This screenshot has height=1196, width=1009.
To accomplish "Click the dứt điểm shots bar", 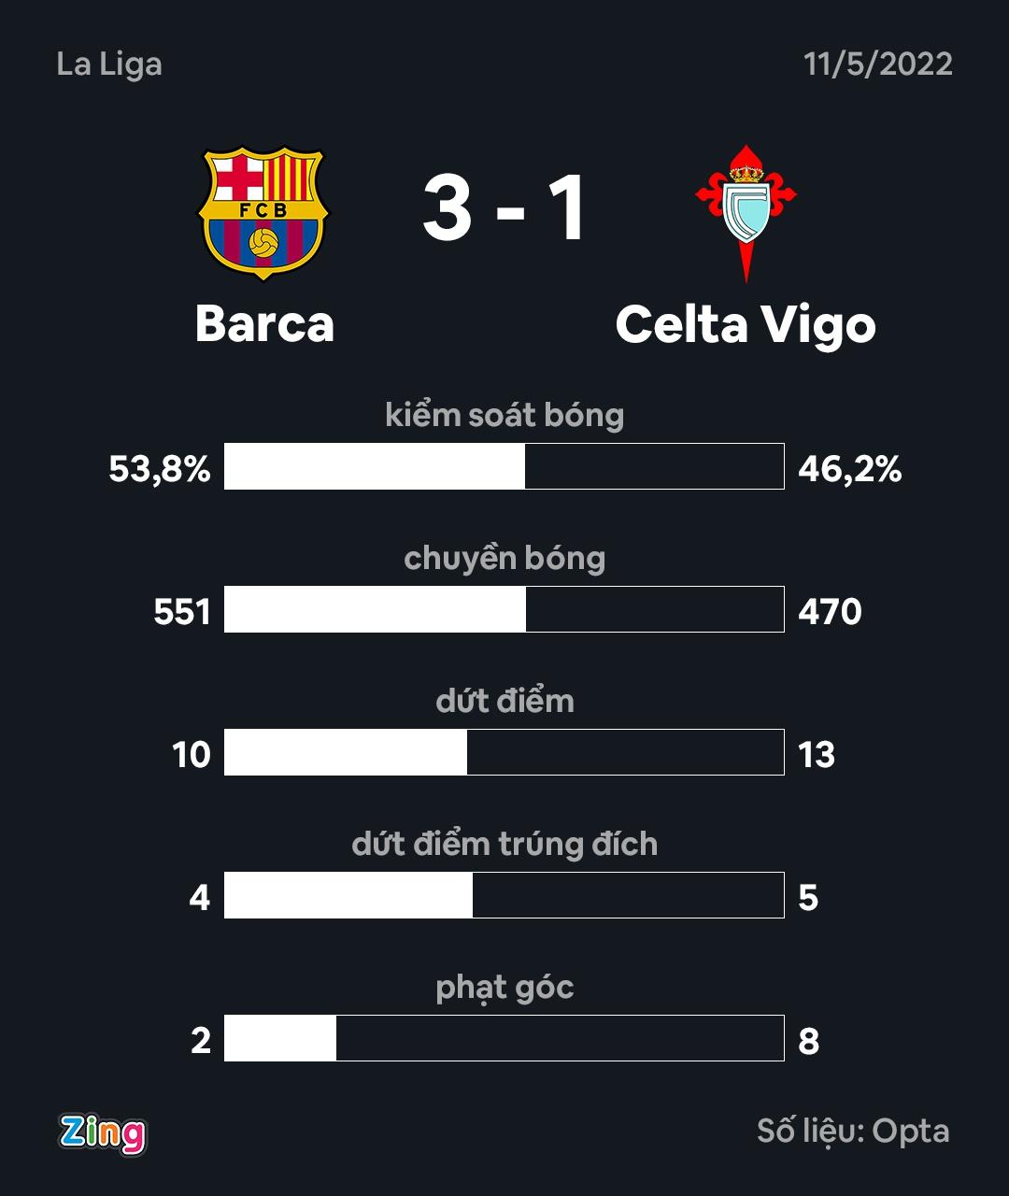I will click(504, 752).
